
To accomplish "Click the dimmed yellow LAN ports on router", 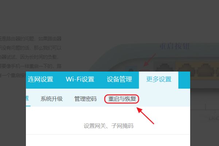I will coord(197,69).
